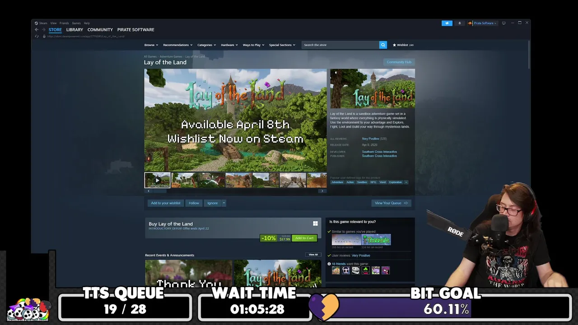Screen dimensions: 578x325
Task: Open the announcements megaphone button
Action: point(447,23)
